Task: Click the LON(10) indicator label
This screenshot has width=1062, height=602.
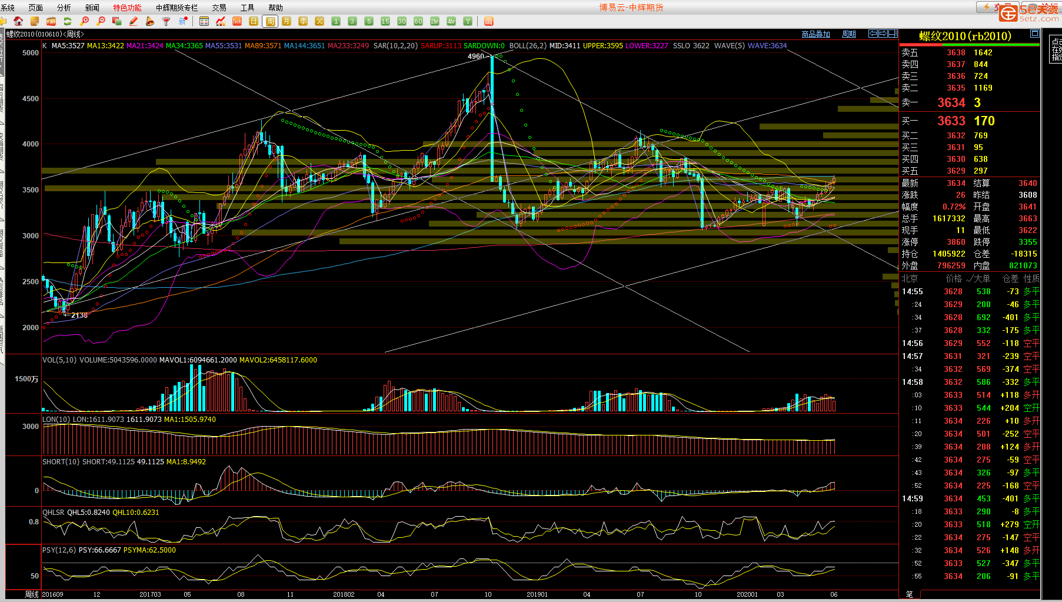Action: (x=56, y=420)
